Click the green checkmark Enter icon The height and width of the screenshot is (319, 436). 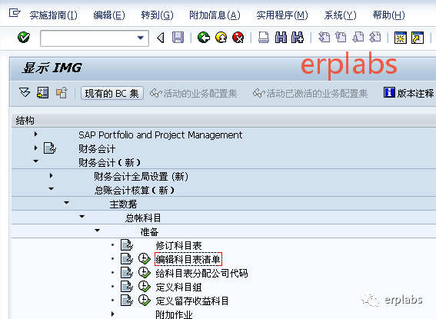click(24, 37)
